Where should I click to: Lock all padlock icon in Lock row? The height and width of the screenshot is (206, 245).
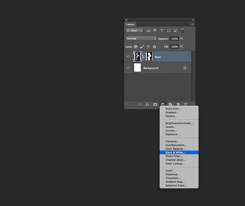[154, 46]
